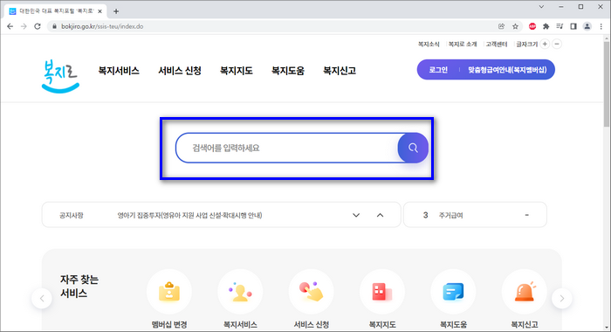
Task: Open Chrome three-dot menu
Action: coord(601,26)
